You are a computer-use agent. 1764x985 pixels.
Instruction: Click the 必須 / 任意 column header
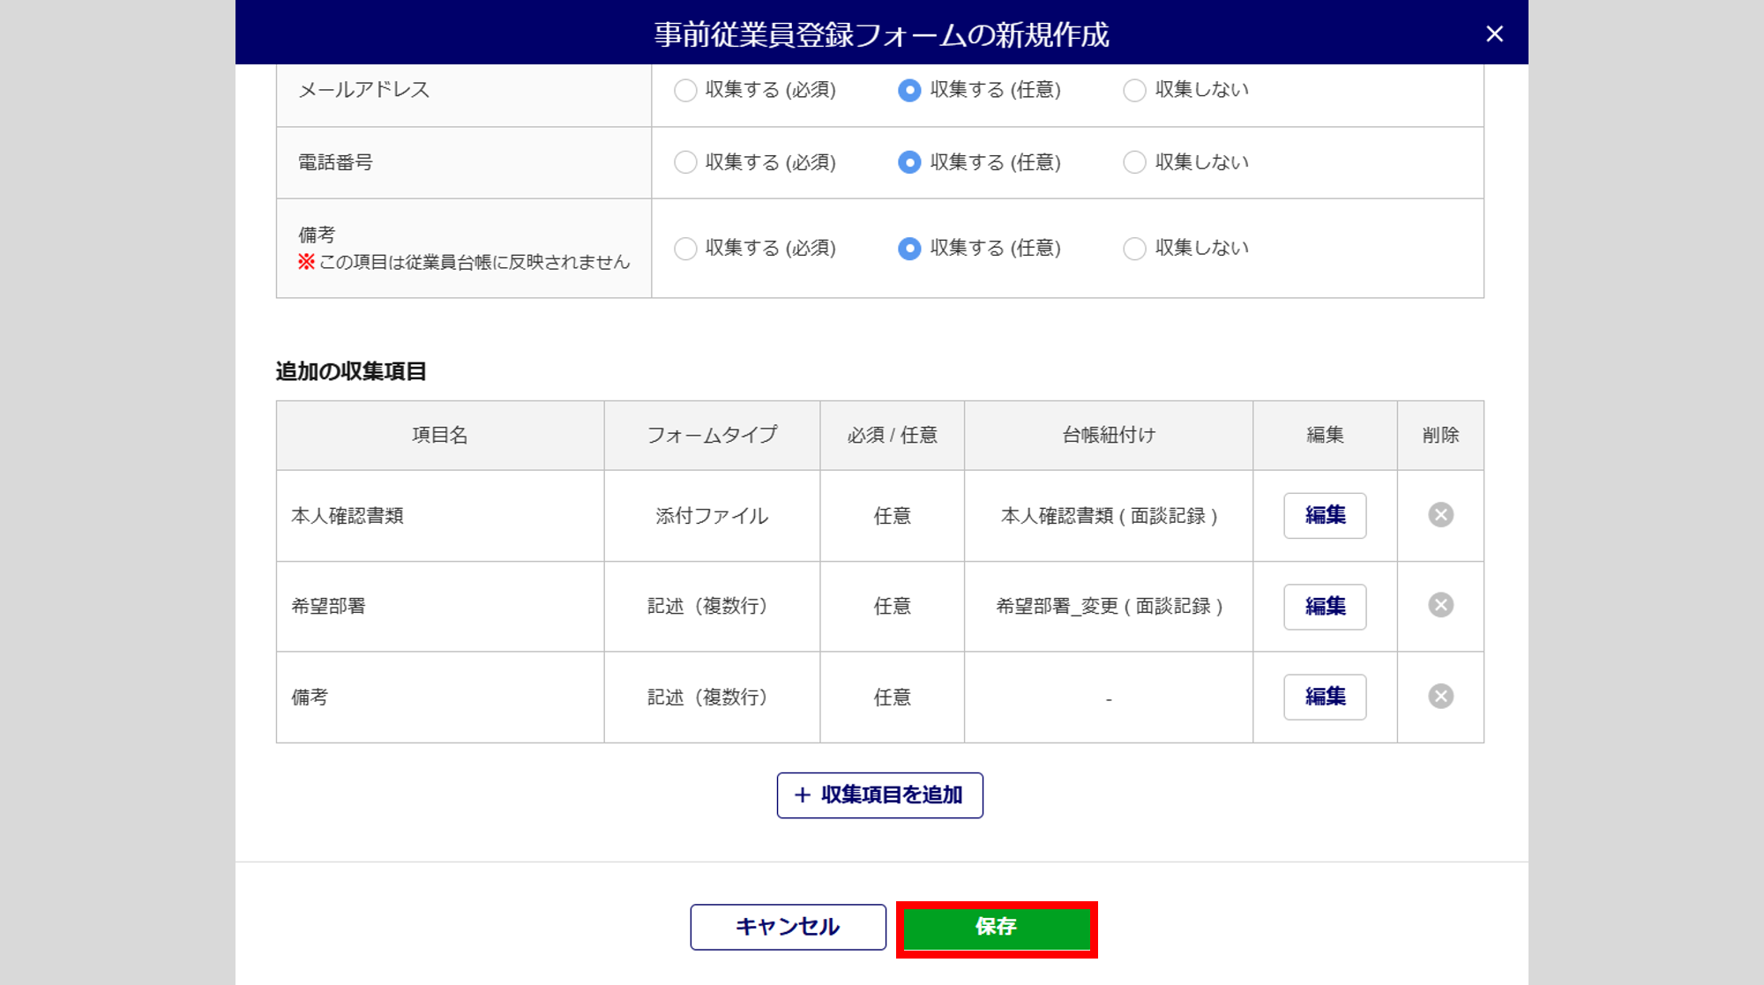click(892, 435)
